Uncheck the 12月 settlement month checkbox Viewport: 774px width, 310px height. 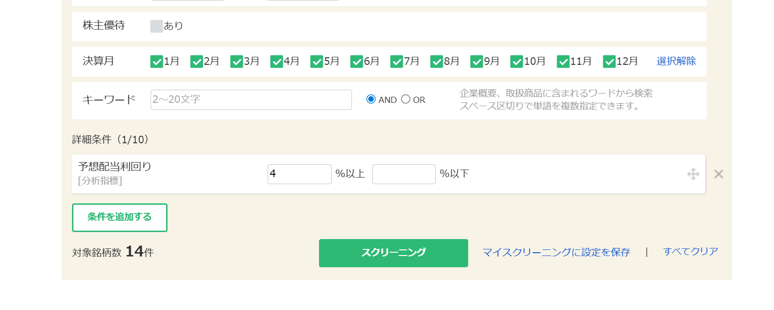pyautogui.click(x=609, y=62)
